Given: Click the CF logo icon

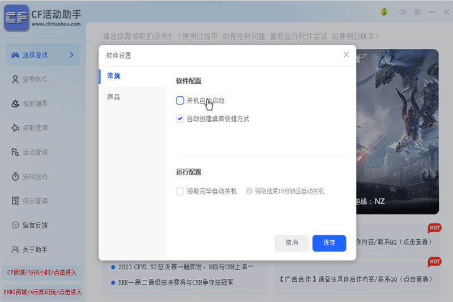Looking at the screenshot, I should 16,18.
